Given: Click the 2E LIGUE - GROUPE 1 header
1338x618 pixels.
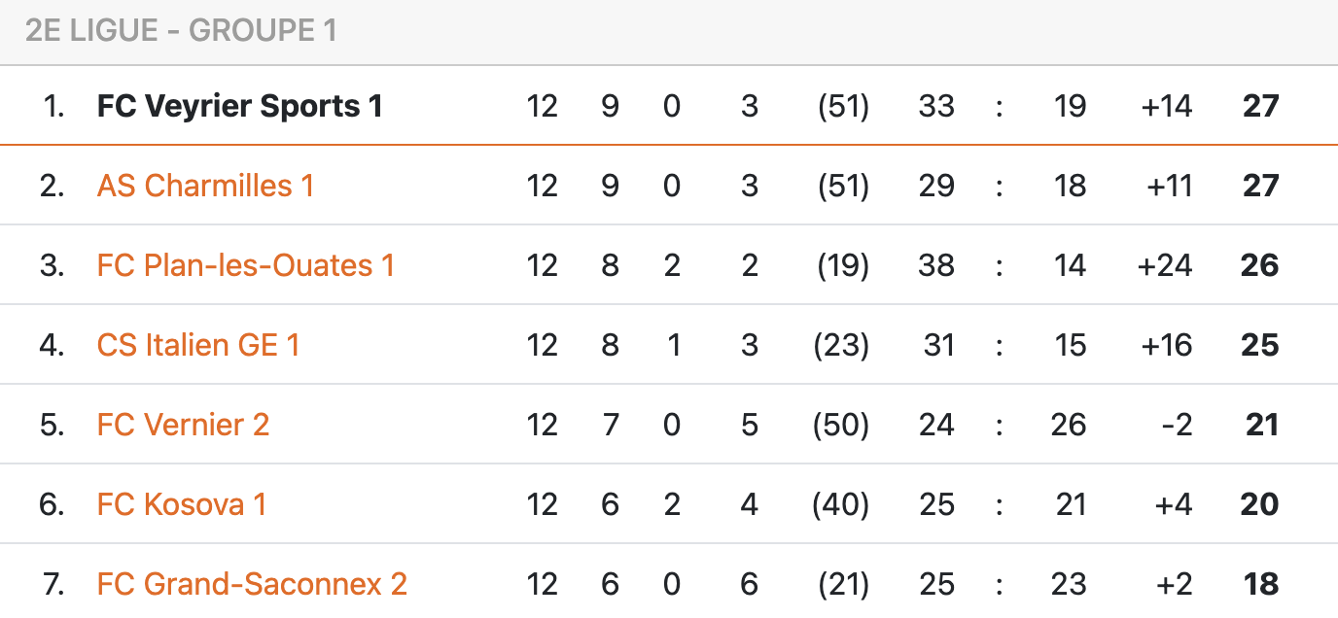Looking at the screenshot, I should point(181,31).
